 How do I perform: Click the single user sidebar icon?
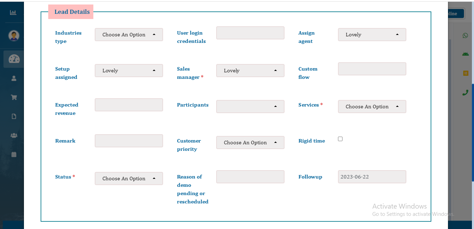pos(14,78)
